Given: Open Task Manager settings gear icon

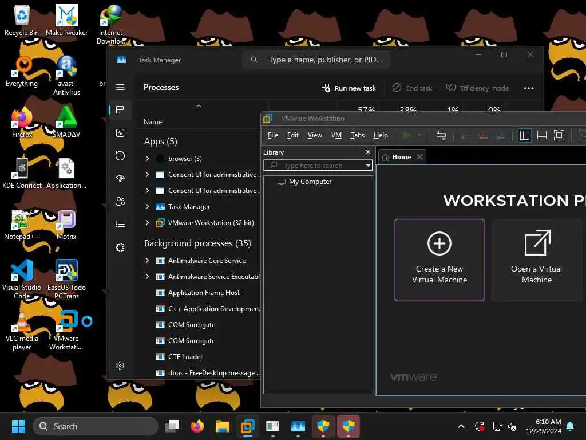Looking at the screenshot, I should click(x=120, y=366).
